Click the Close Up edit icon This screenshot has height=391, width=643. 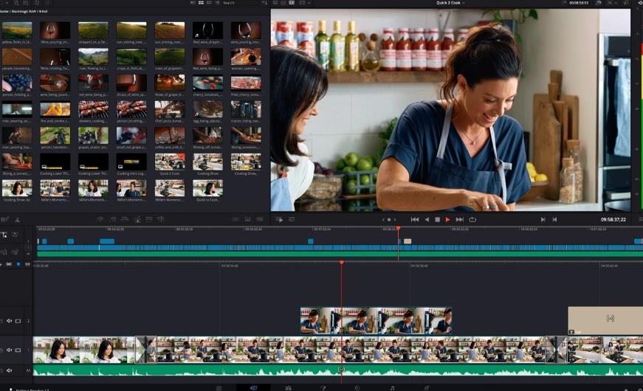pyautogui.click(x=137, y=220)
